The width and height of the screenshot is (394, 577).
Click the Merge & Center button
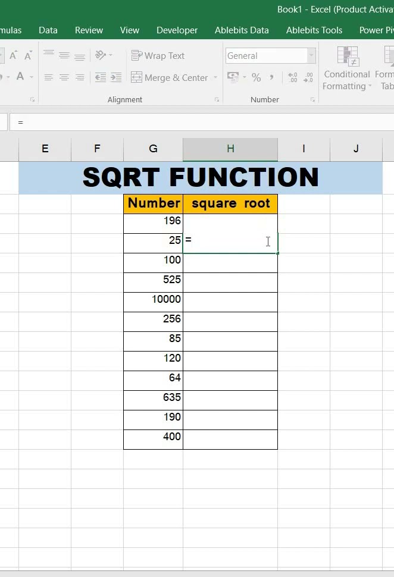(169, 77)
